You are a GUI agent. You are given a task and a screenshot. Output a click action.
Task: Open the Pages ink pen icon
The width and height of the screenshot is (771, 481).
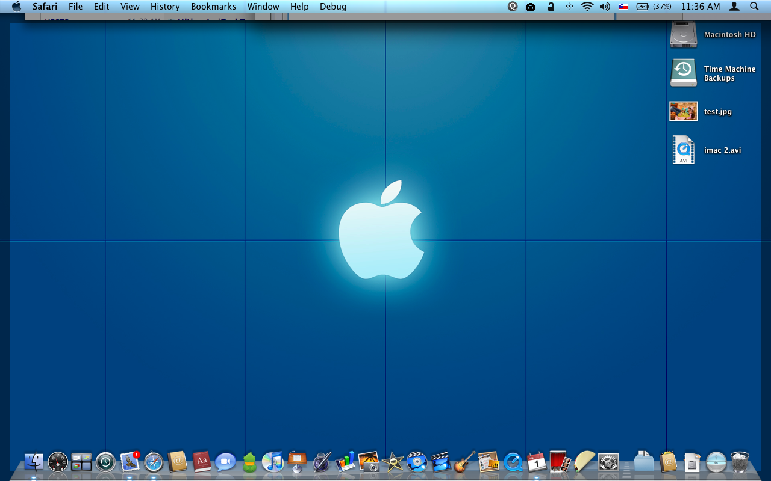point(321,462)
